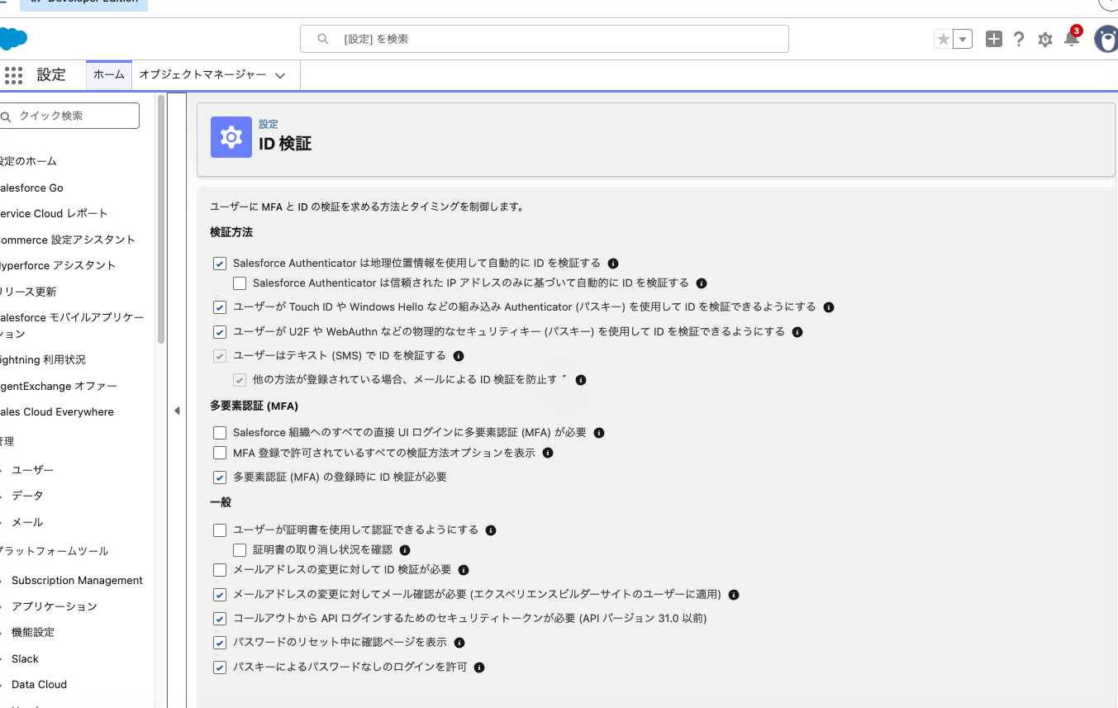Click info icon beside Touch ID パスキー option
1118x708 pixels.
pos(829,307)
